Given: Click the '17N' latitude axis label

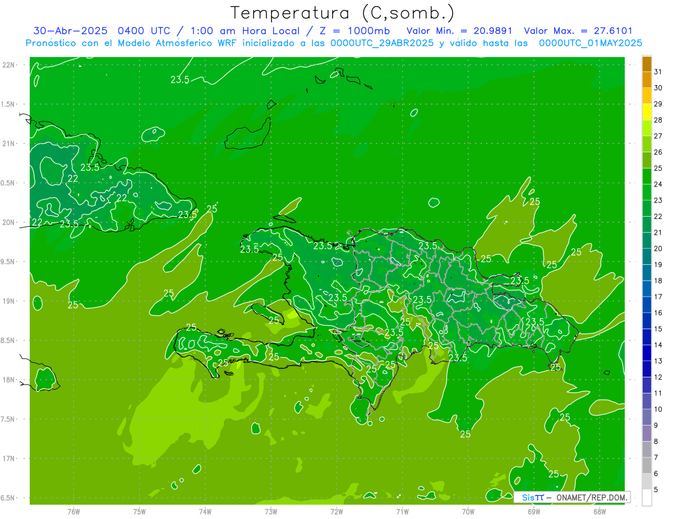Looking at the screenshot, I should tap(10, 459).
